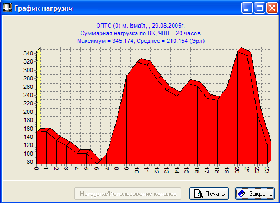Click the hour 20 label on the horizontal axis
Screen dimensions: 280x203
[237, 170]
